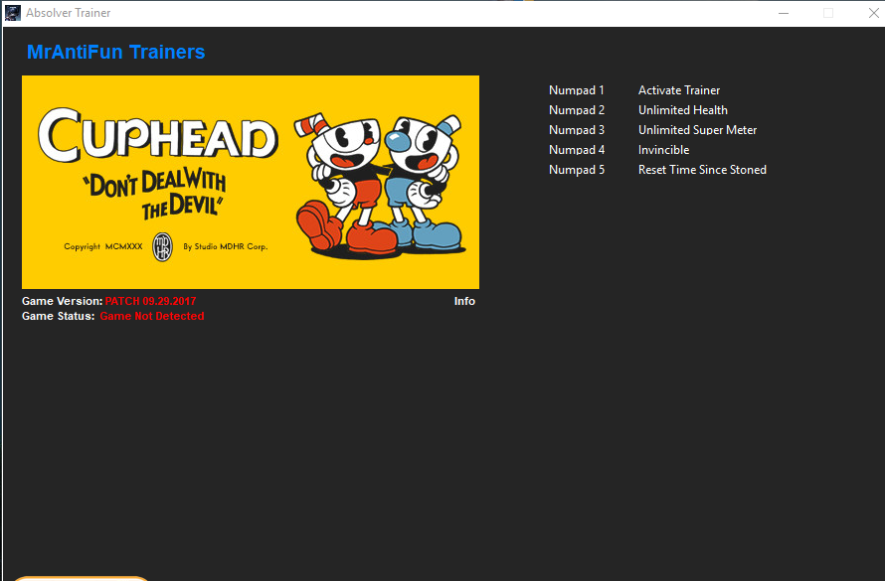Enable Unlimited Health option
Image resolution: width=885 pixels, height=581 pixels.
click(x=683, y=109)
